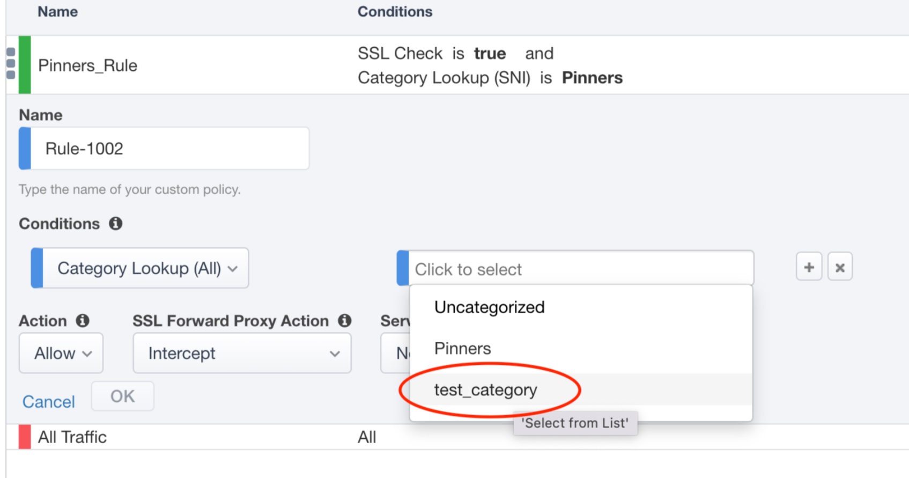Click the Conditions info icon
The width and height of the screenshot is (909, 478).
pos(116,224)
